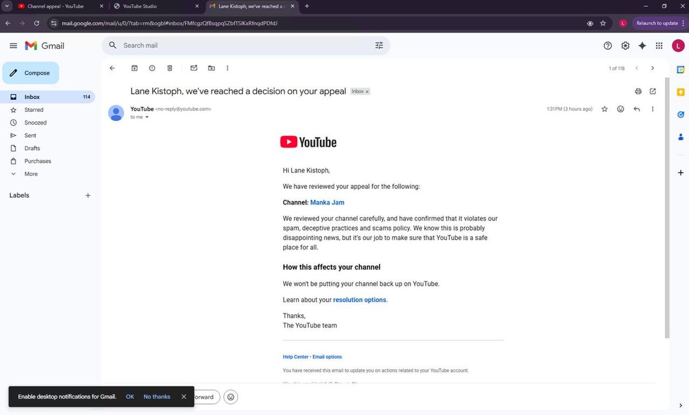Open resolution options link
This screenshot has width=689, height=415.
pyautogui.click(x=359, y=300)
